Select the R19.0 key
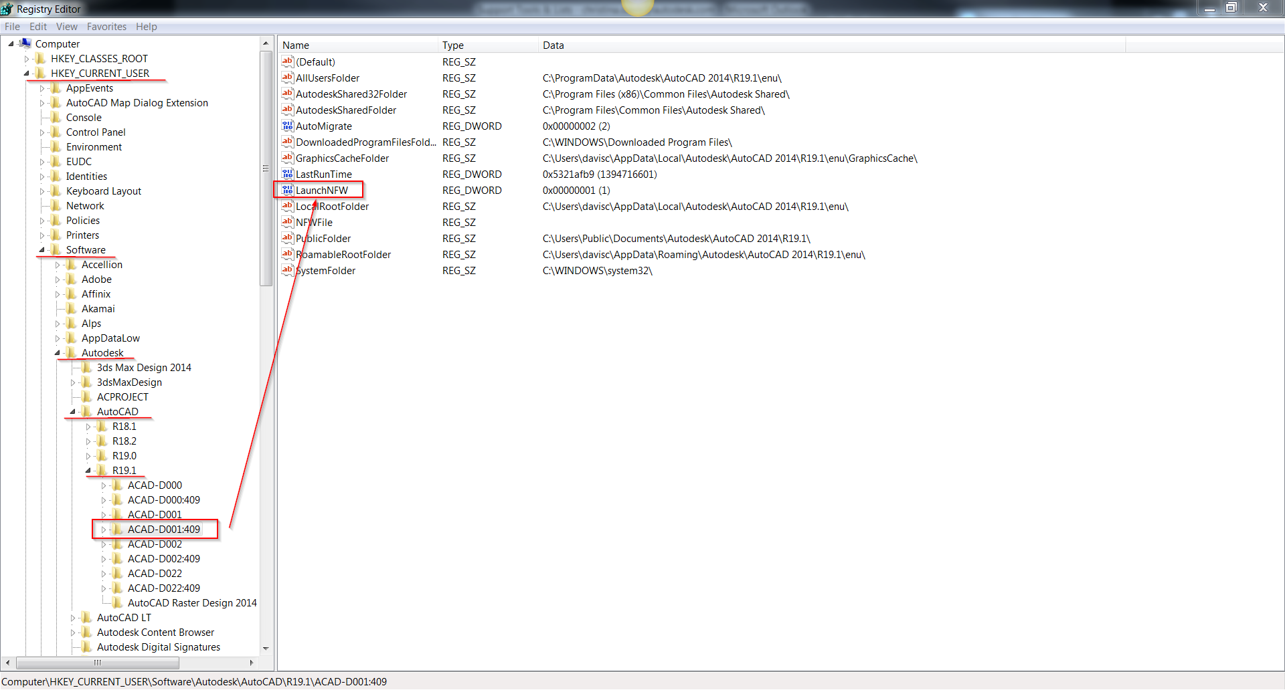Image resolution: width=1285 pixels, height=690 pixels. (x=124, y=455)
